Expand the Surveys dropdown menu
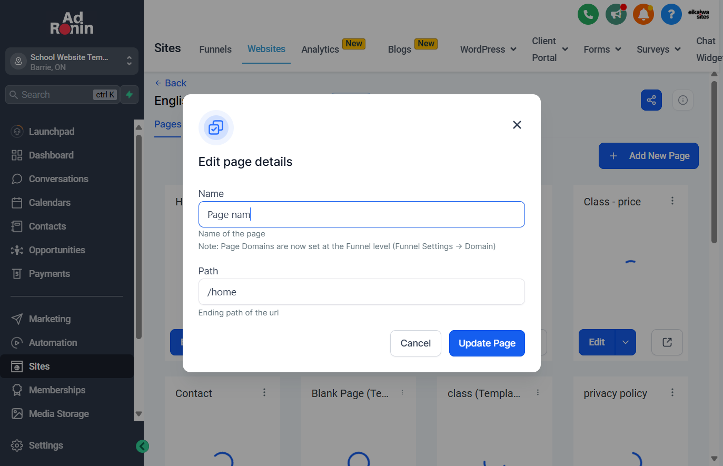Viewport: 723px width, 466px height. click(x=659, y=49)
